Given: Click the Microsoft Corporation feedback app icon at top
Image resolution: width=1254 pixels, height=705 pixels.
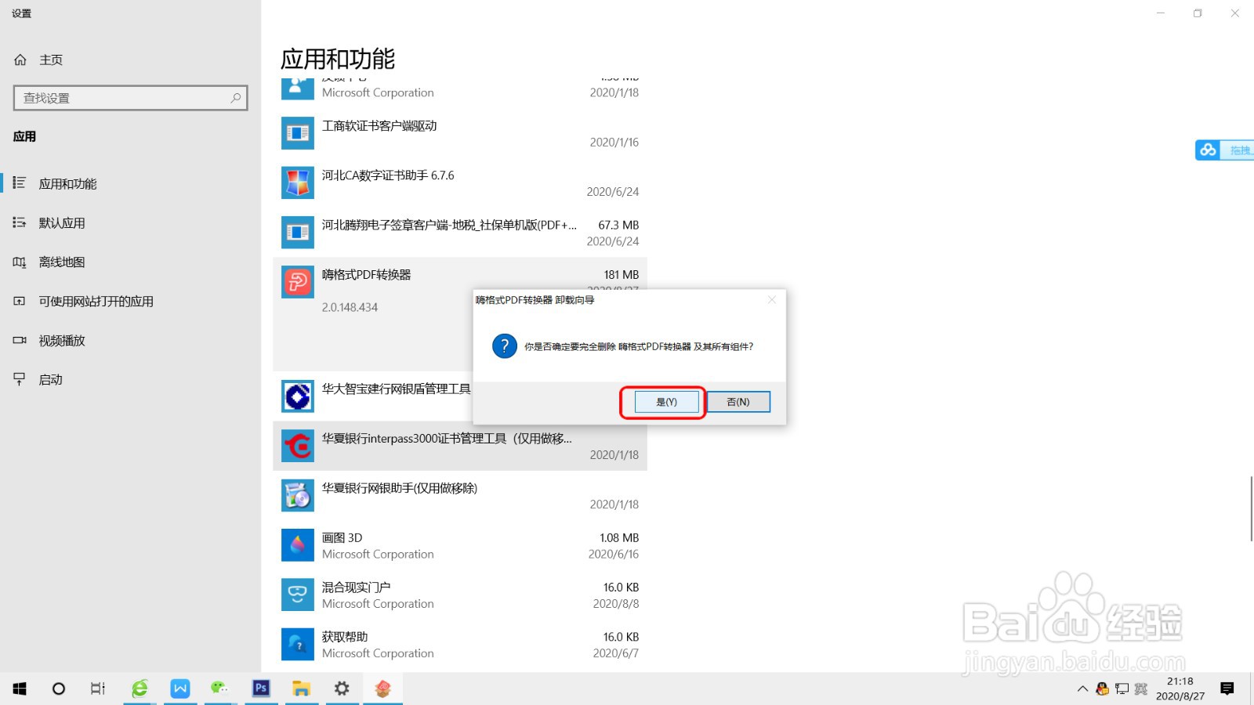Looking at the screenshot, I should tap(298, 89).
